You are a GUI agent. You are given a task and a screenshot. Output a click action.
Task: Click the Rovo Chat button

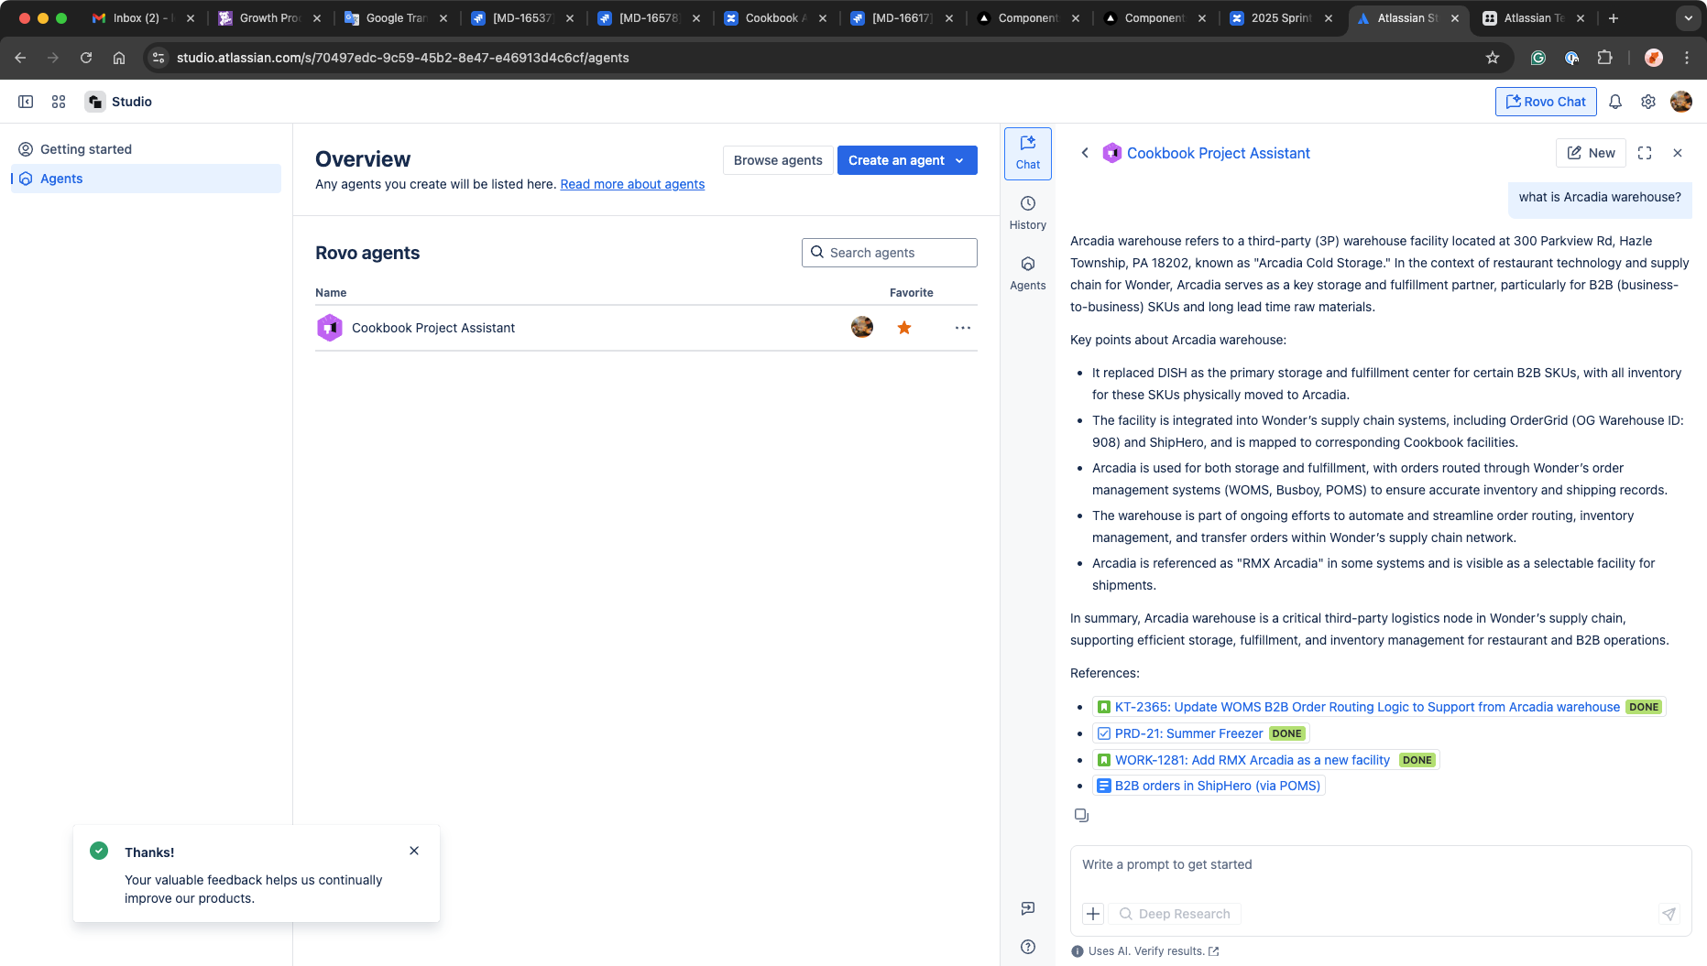click(x=1546, y=102)
